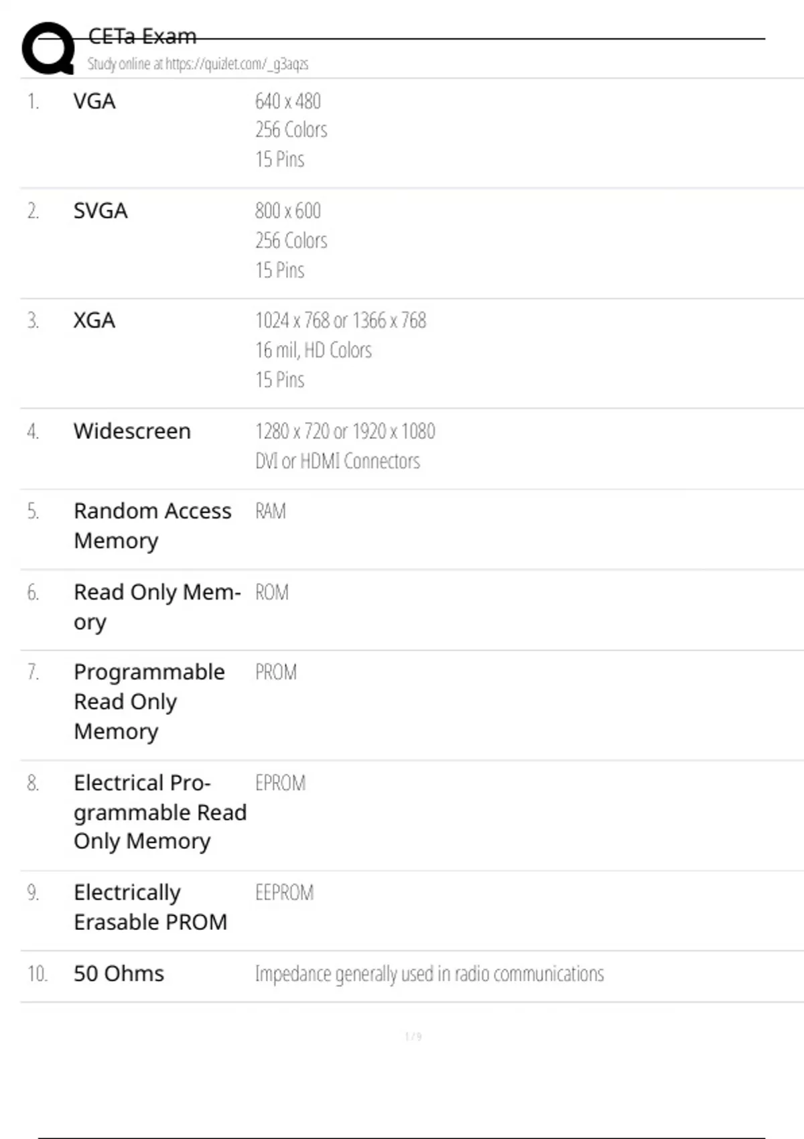Select the DVI or HDMI Connectors line
804x1139 pixels.
click(x=338, y=461)
